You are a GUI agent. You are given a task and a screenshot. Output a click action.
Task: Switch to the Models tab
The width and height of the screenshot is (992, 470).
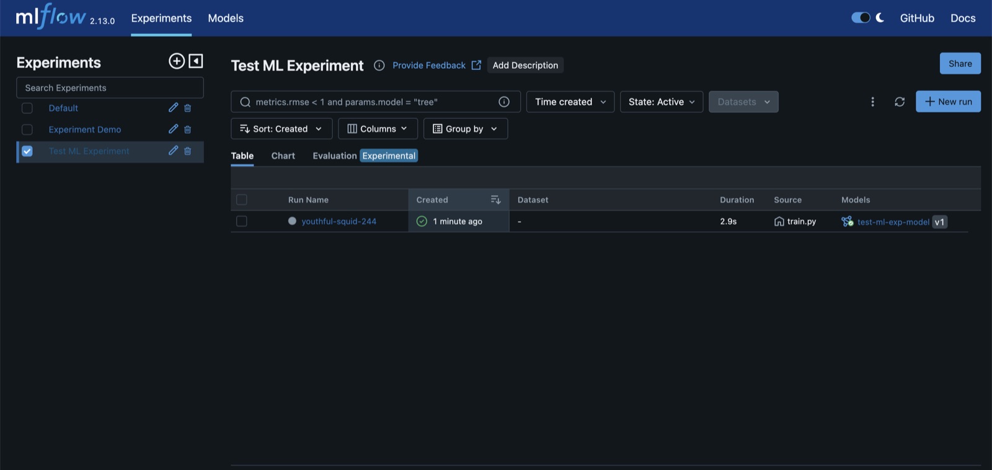tap(226, 18)
